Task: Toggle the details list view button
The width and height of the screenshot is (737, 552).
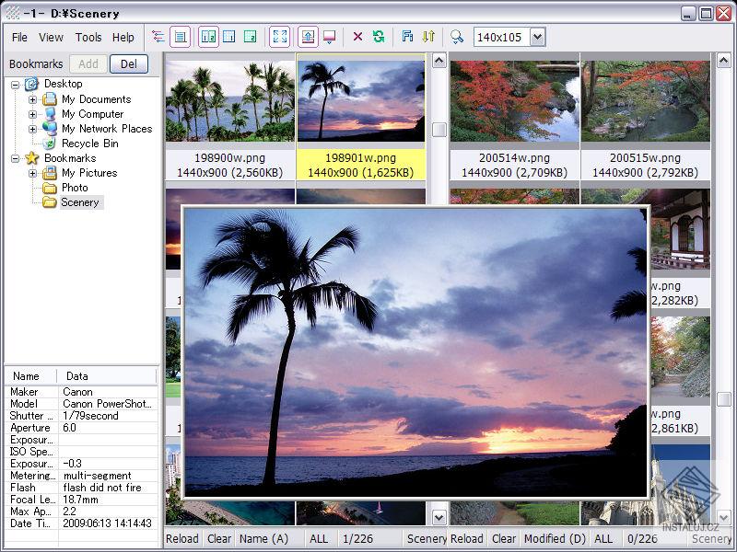Action: [181, 37]
